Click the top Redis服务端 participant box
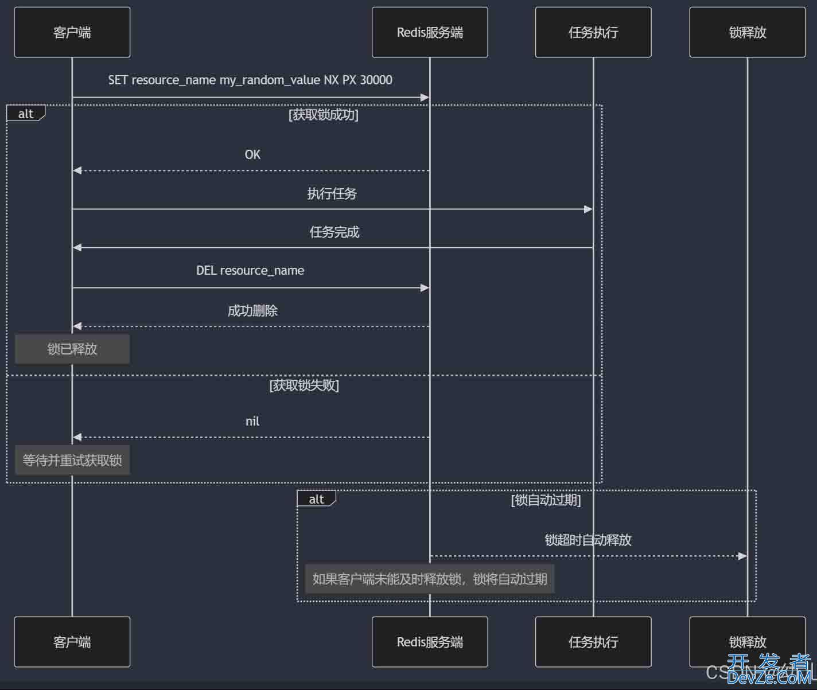 pos(430,32)
